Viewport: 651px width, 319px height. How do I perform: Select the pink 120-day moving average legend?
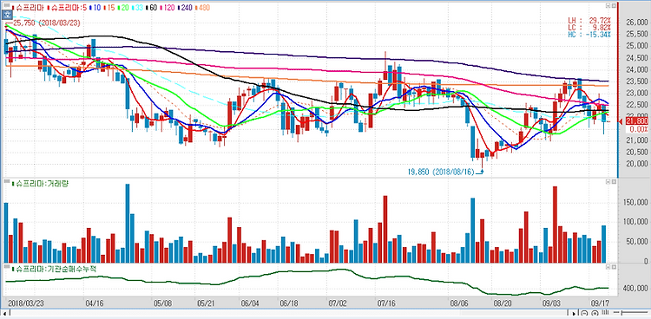coord(167,8)
